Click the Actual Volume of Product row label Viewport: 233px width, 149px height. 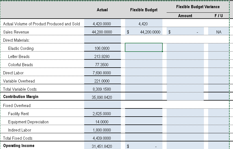point(42,24)
